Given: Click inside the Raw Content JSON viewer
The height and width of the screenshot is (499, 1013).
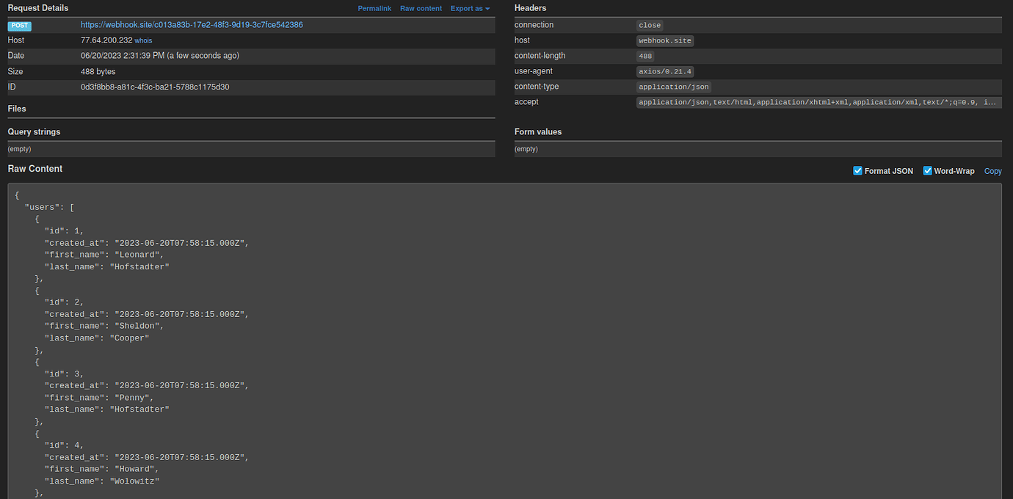Looking at the screenshot, I should click(x=294, y=330).
